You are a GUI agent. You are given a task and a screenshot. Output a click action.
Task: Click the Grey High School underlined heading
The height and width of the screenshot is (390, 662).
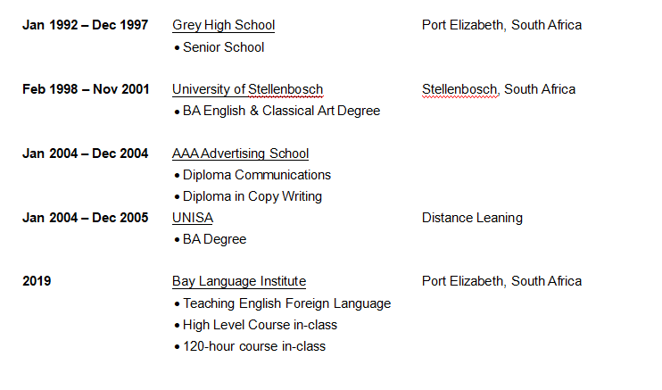coord(223,25)
